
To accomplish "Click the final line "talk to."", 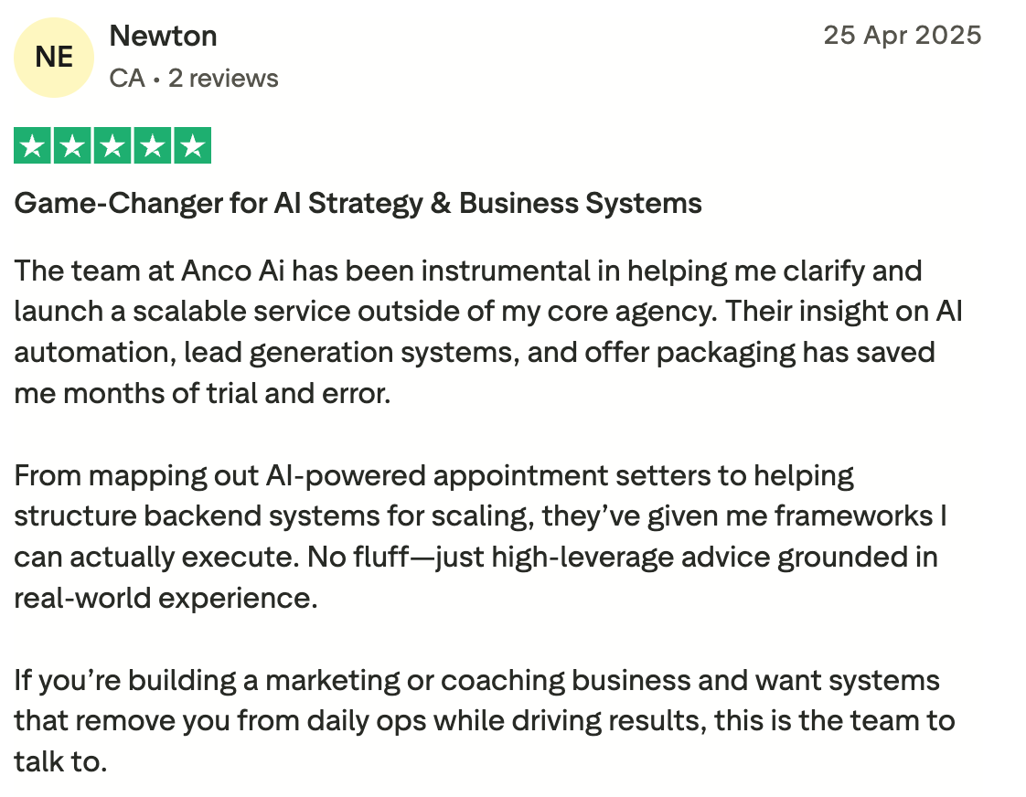I will coord(60,762).
